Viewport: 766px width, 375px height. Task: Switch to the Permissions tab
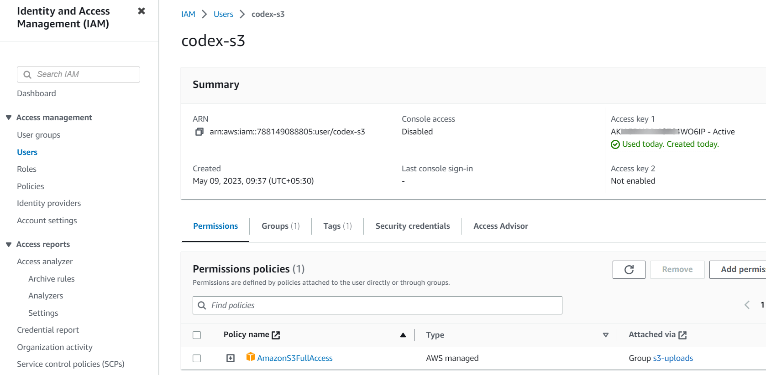215,226
